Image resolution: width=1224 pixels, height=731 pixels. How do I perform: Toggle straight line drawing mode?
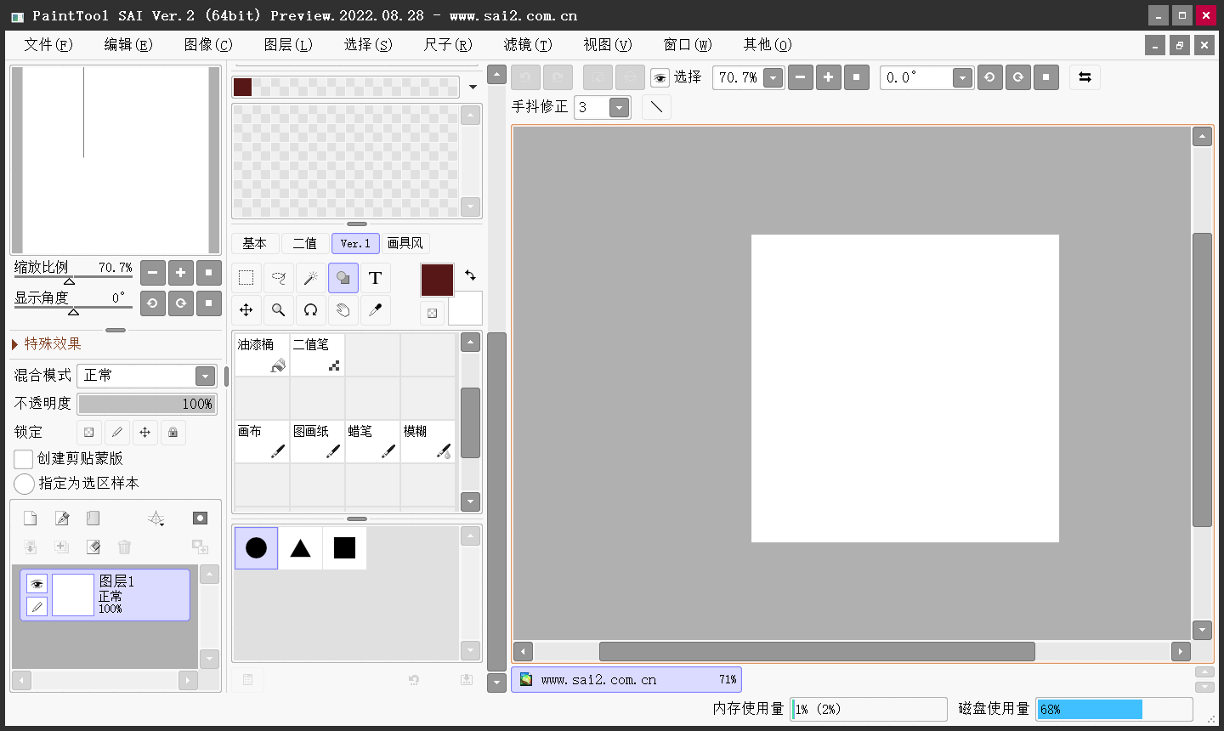pyautogui.click(x=656, y=107)
